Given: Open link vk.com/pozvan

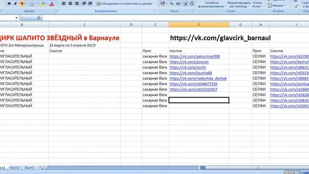Looking at the screenshot, I should (189, 62).
